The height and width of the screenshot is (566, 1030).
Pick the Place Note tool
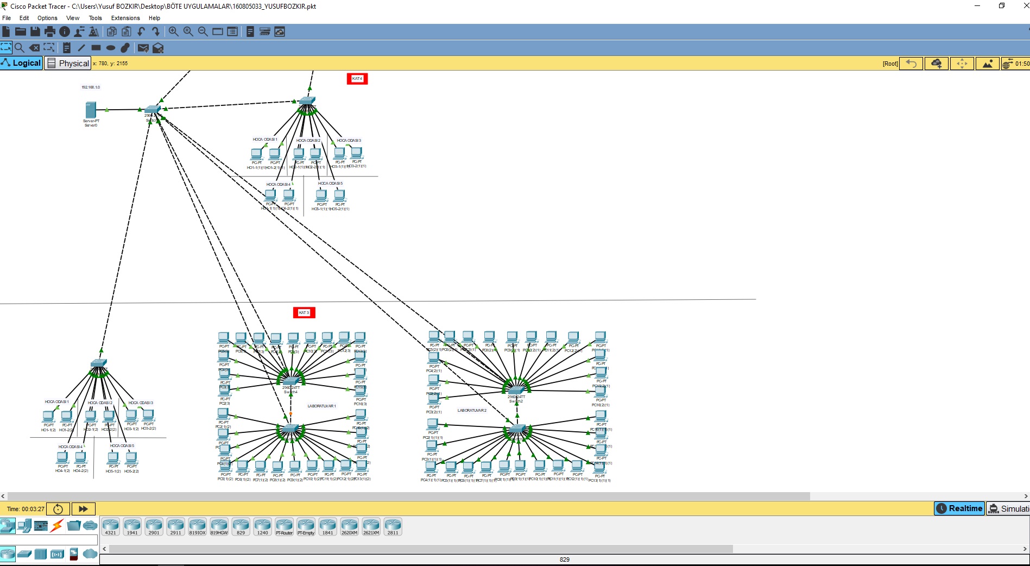(x=66, y=48)
